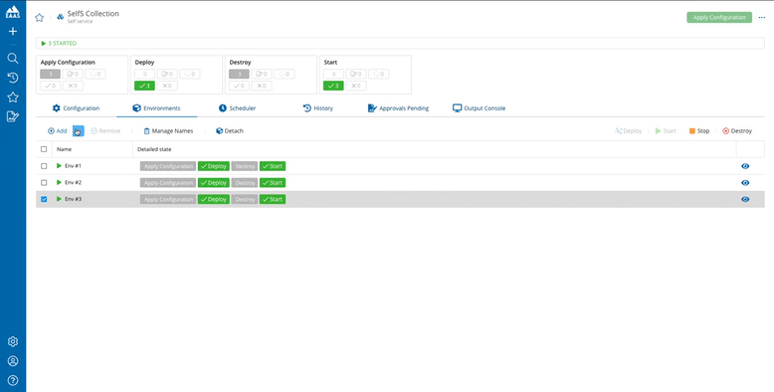Click the green check 3 badge in Start card
The height and width of the screenshot is (392, 774).
[x=333, y=86]
